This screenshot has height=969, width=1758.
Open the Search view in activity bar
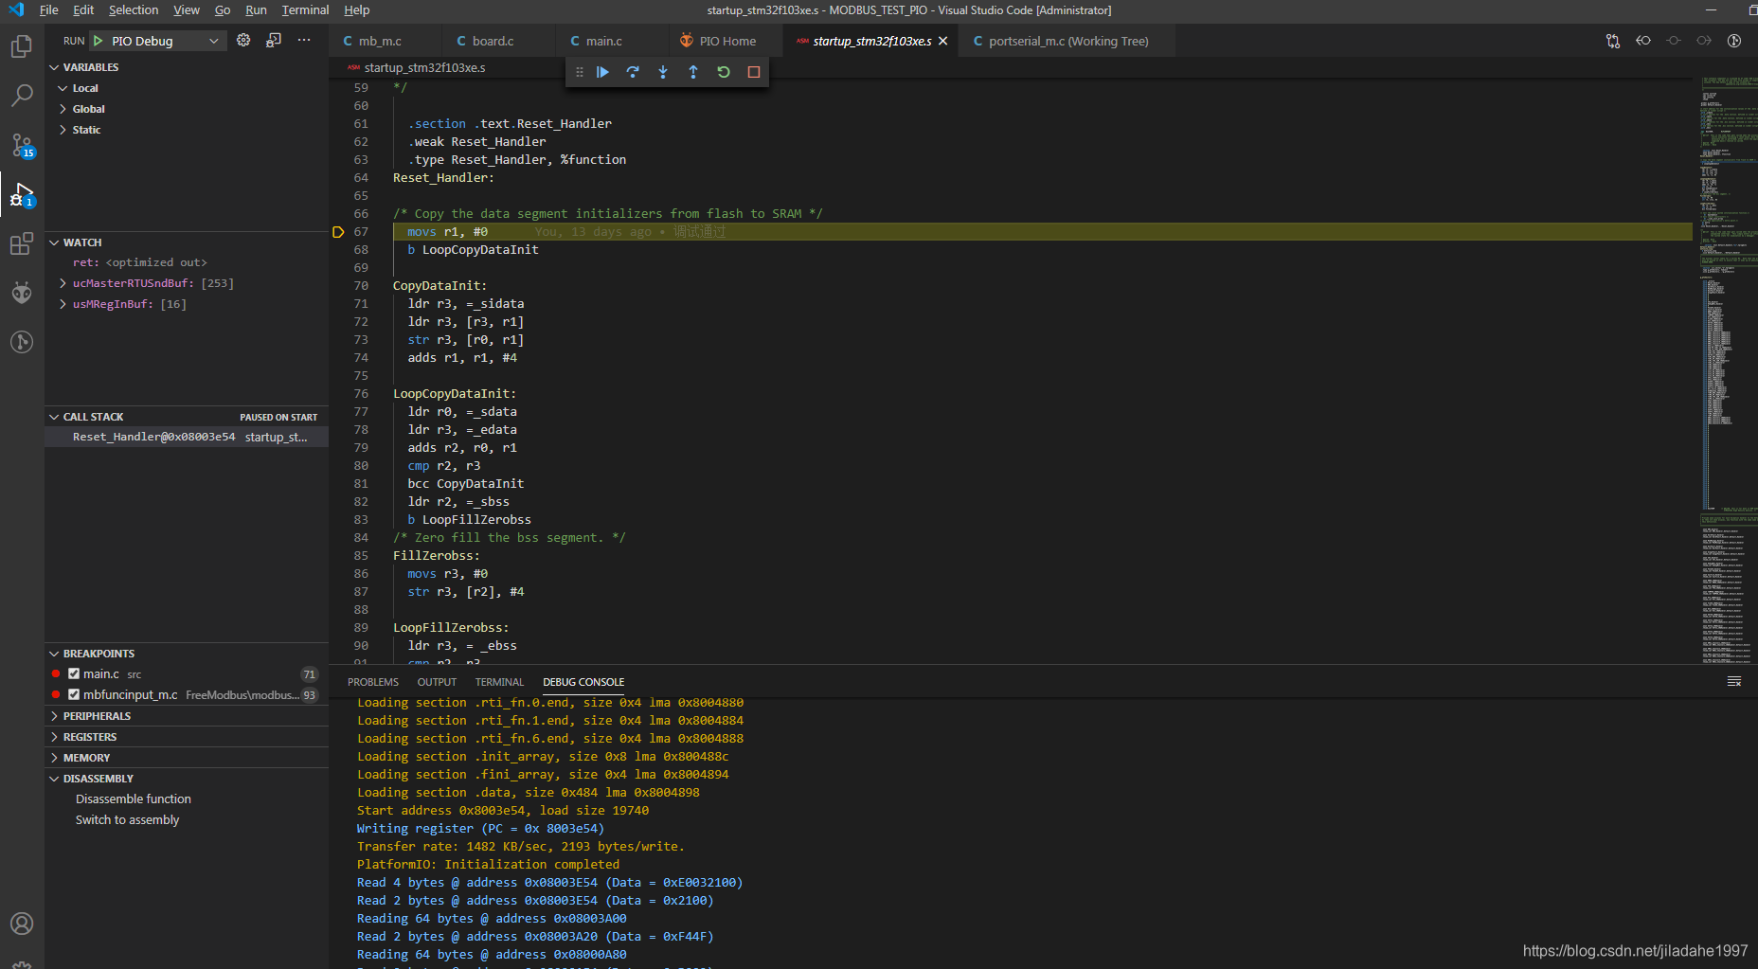coord(22,95)
